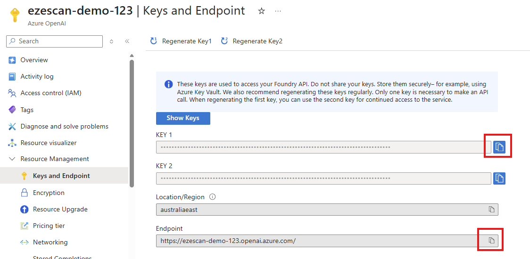The width and height of the screenshot is (530, 259).
Task: Collapse the sidebar with double chevron
Action: (x=127, y=41)
